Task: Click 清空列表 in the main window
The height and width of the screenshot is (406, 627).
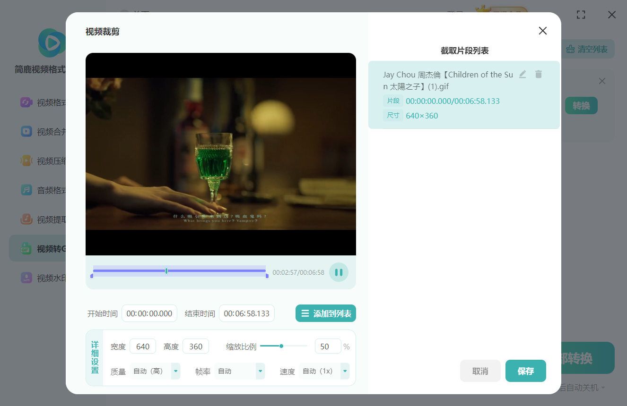Action: [x=588, y=49]
